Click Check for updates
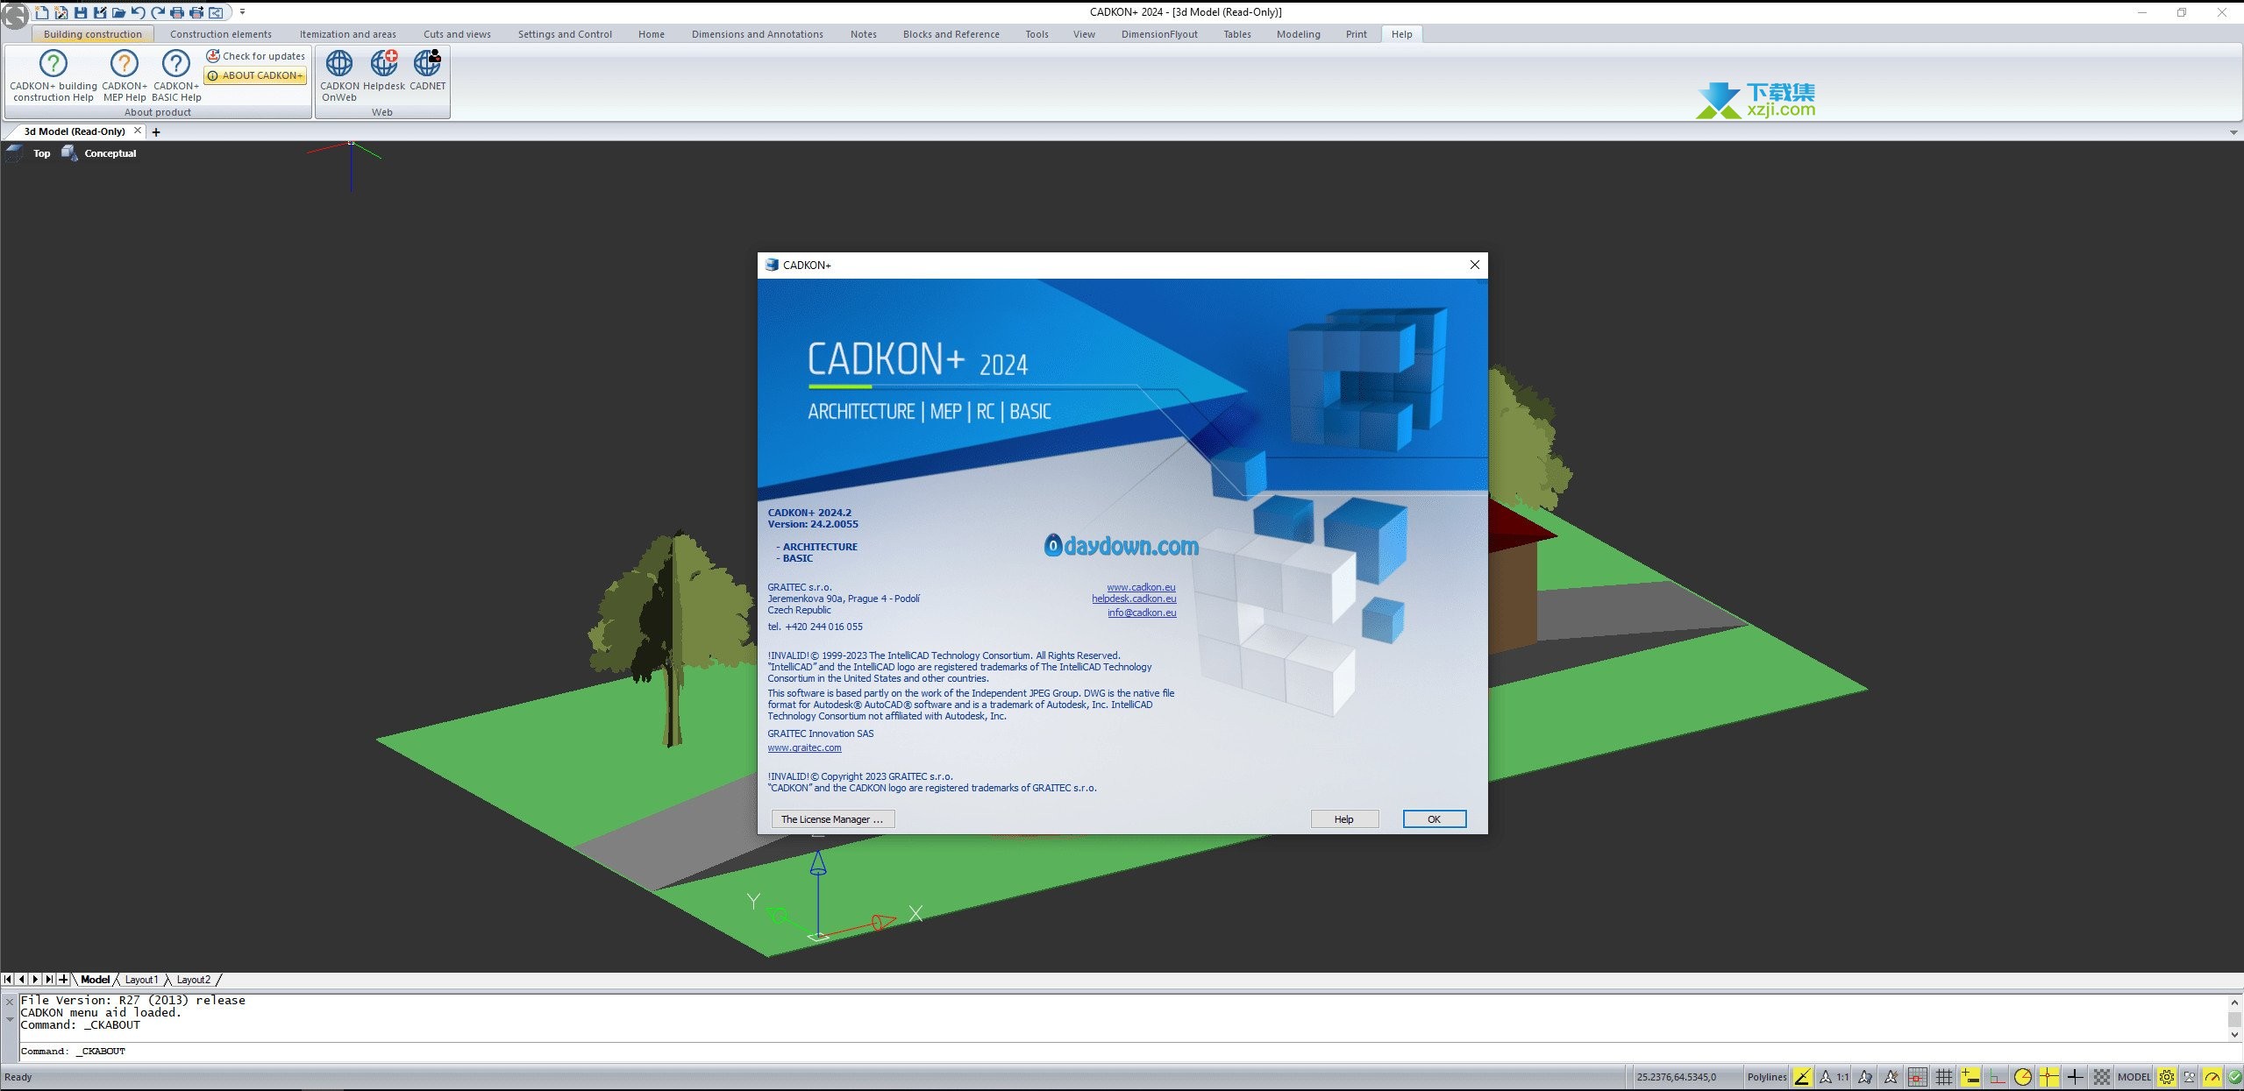 256,56
